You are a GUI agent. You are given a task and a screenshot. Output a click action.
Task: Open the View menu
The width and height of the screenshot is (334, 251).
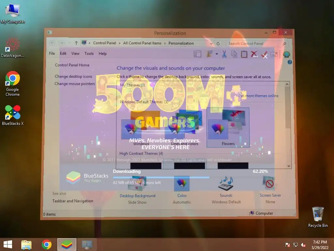pos(75,53)
